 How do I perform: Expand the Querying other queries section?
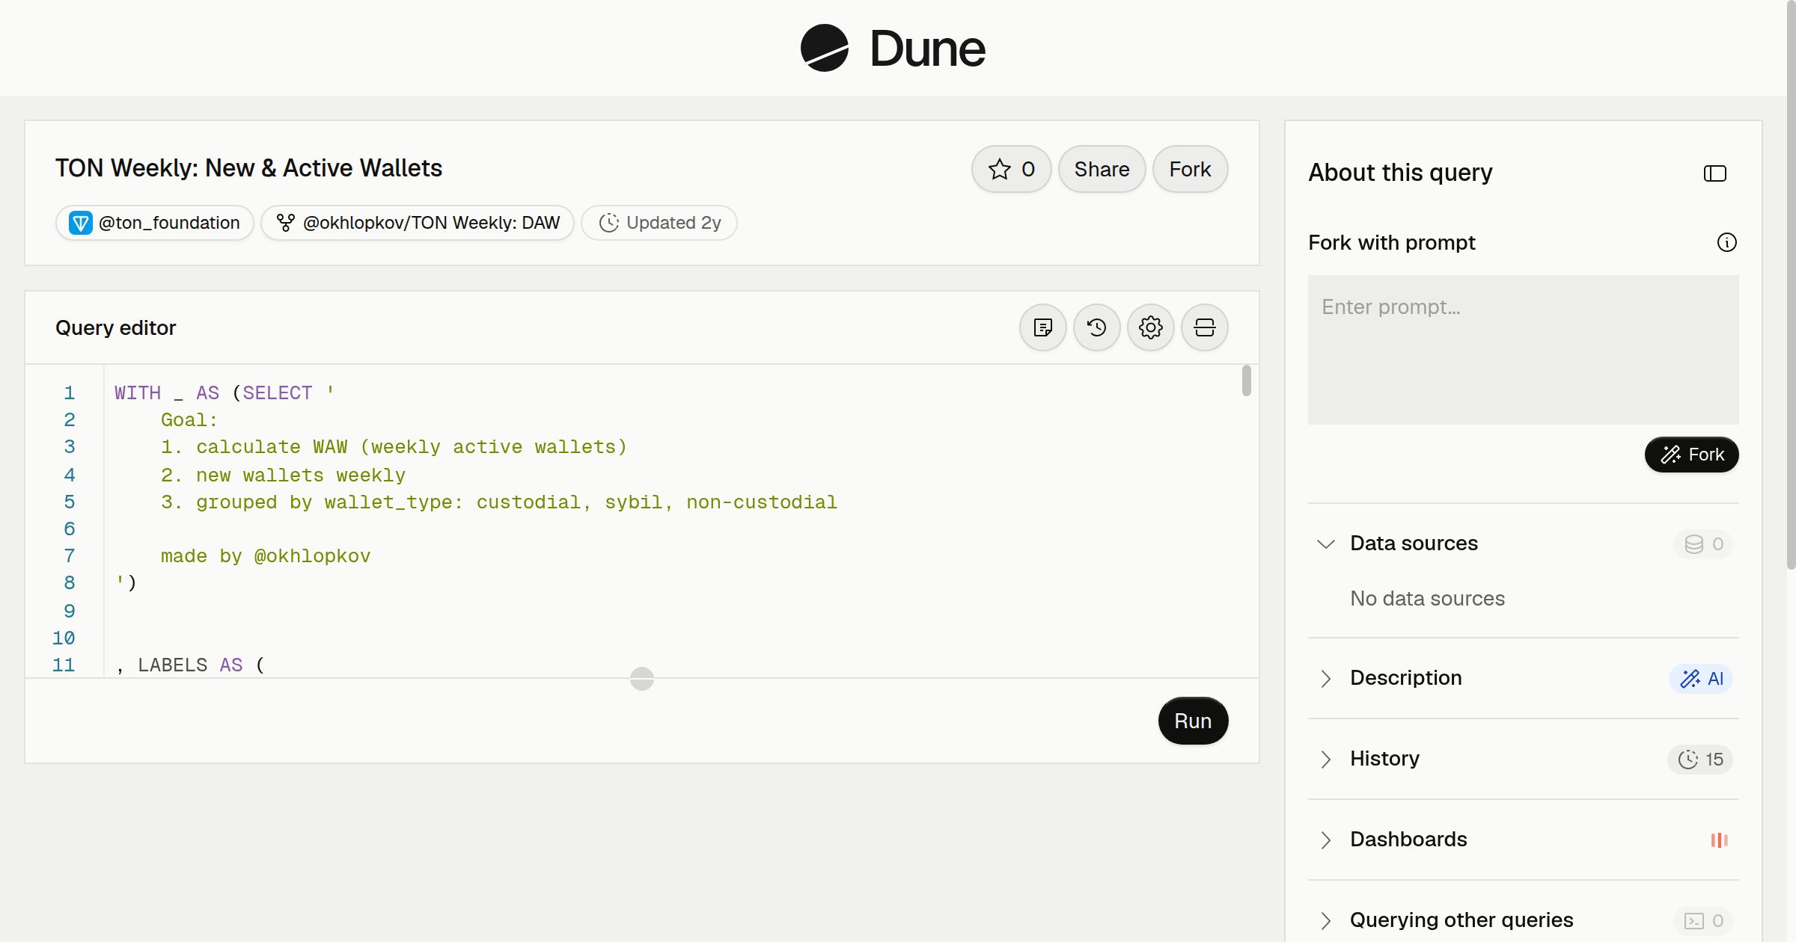[x=1325, y=920]
